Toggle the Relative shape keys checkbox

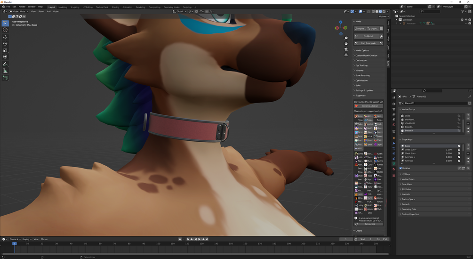point(401,168)
